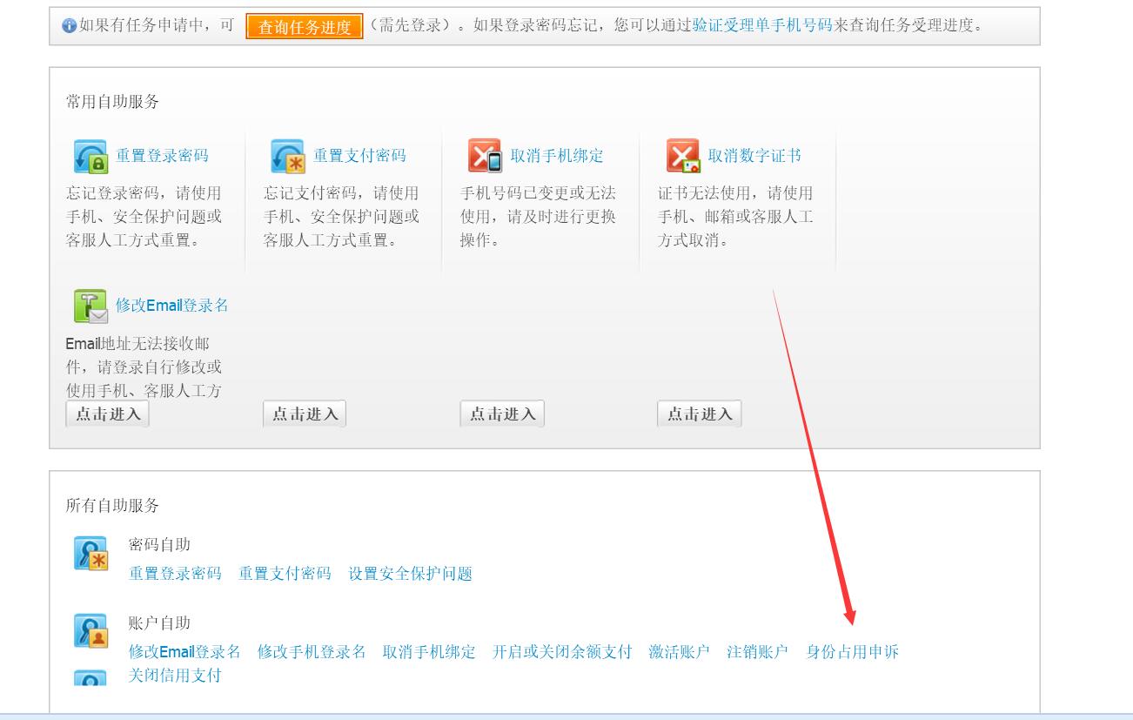Click the 账户自助 category icon
This screenshot has height=720, width=1133.
click(x=91, y=632)
